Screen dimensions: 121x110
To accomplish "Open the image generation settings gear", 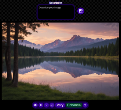I will coord(35,105).
